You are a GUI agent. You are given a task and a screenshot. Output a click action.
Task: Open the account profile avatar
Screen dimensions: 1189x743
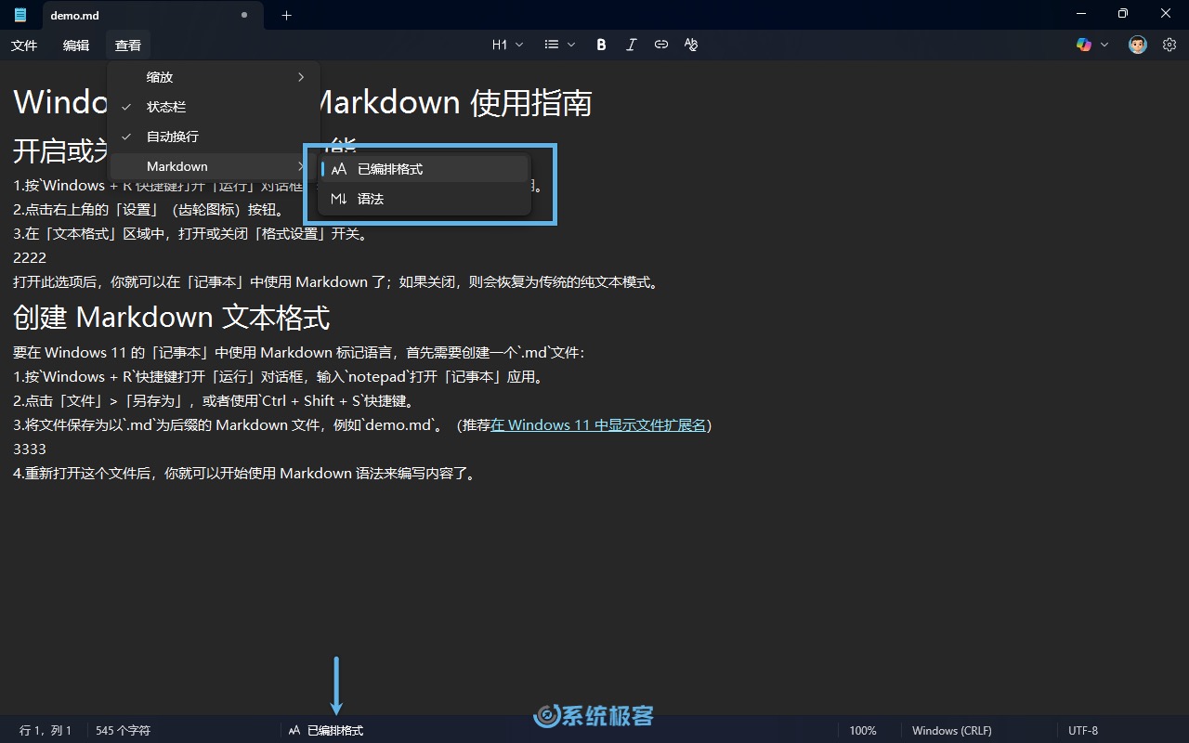(1138, 45)
